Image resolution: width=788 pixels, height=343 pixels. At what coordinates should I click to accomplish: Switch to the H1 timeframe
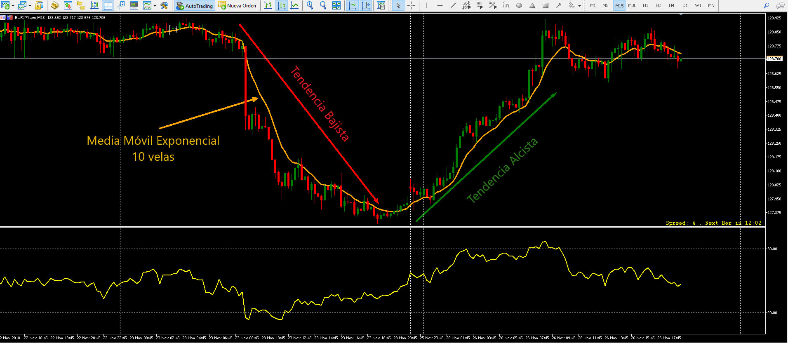click(645, 6)
